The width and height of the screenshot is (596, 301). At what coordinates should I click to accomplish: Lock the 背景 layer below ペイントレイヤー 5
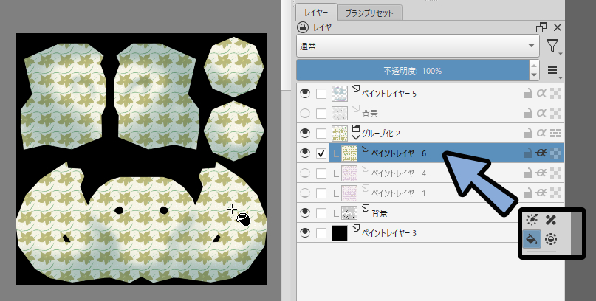click(527, 113)
